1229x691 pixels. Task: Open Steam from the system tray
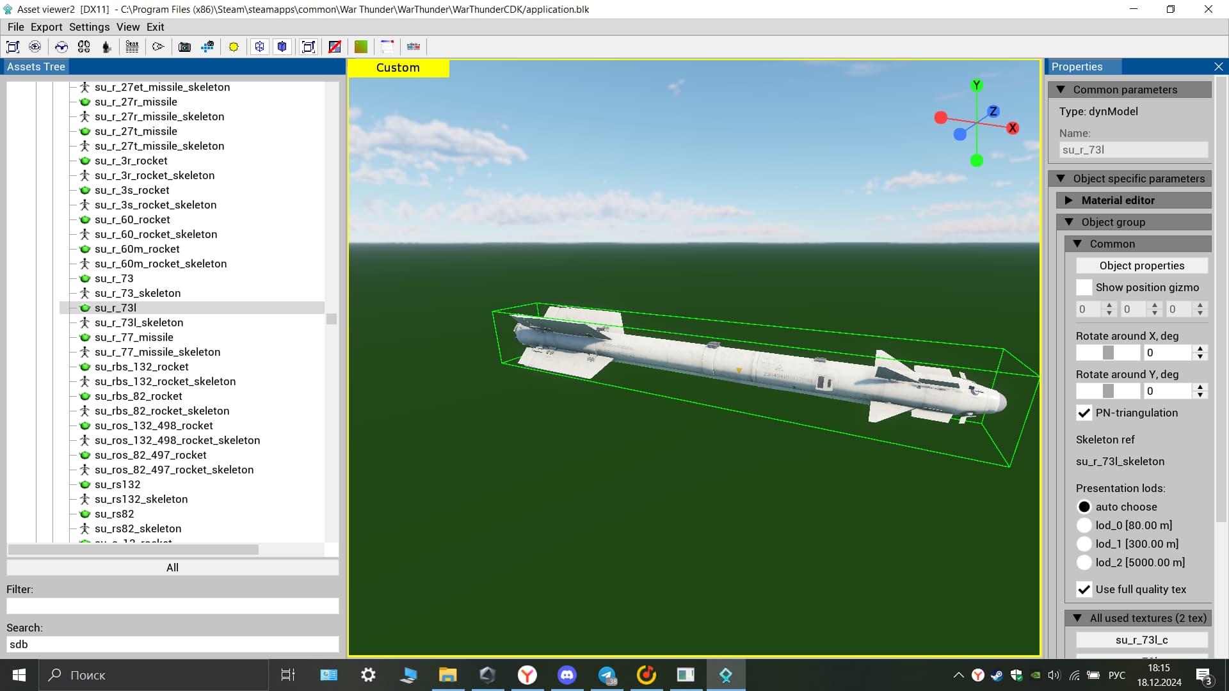997,675
